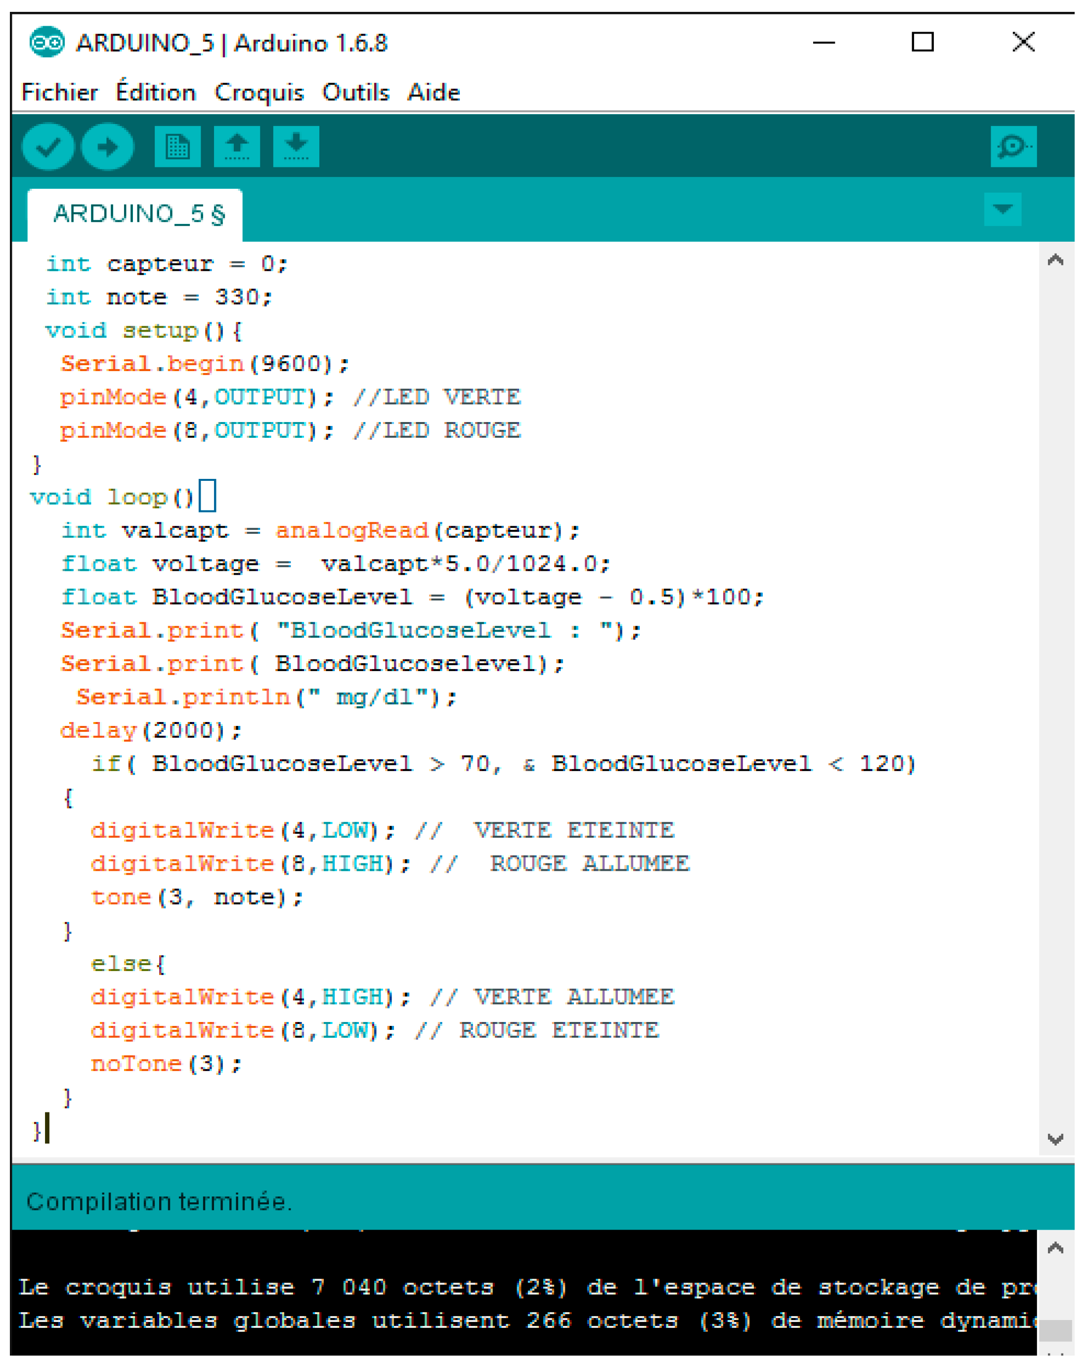Click the Upload arrow button
The width and height of the screenshot is (1088, 1363).
[x=107, y=147]
